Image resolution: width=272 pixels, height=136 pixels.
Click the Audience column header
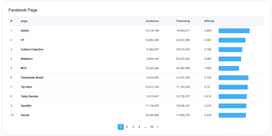tap(152, 21)
